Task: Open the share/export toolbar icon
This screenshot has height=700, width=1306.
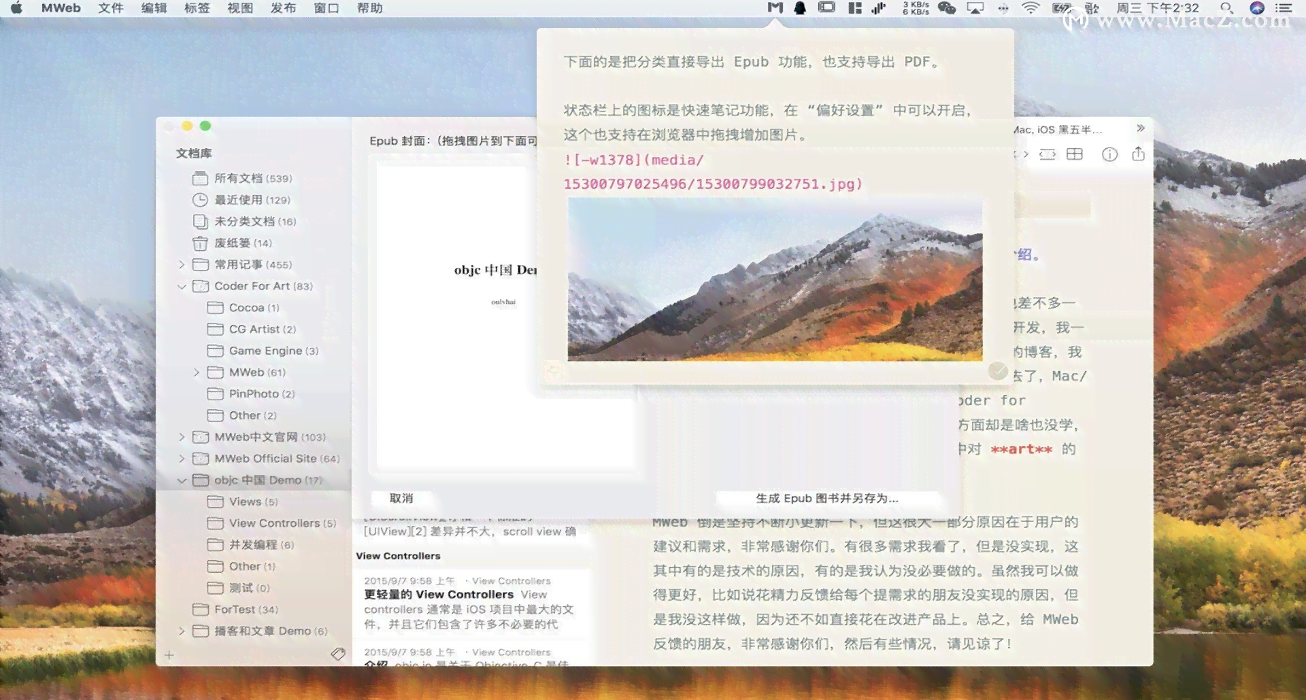Action: coord(1138,154)
